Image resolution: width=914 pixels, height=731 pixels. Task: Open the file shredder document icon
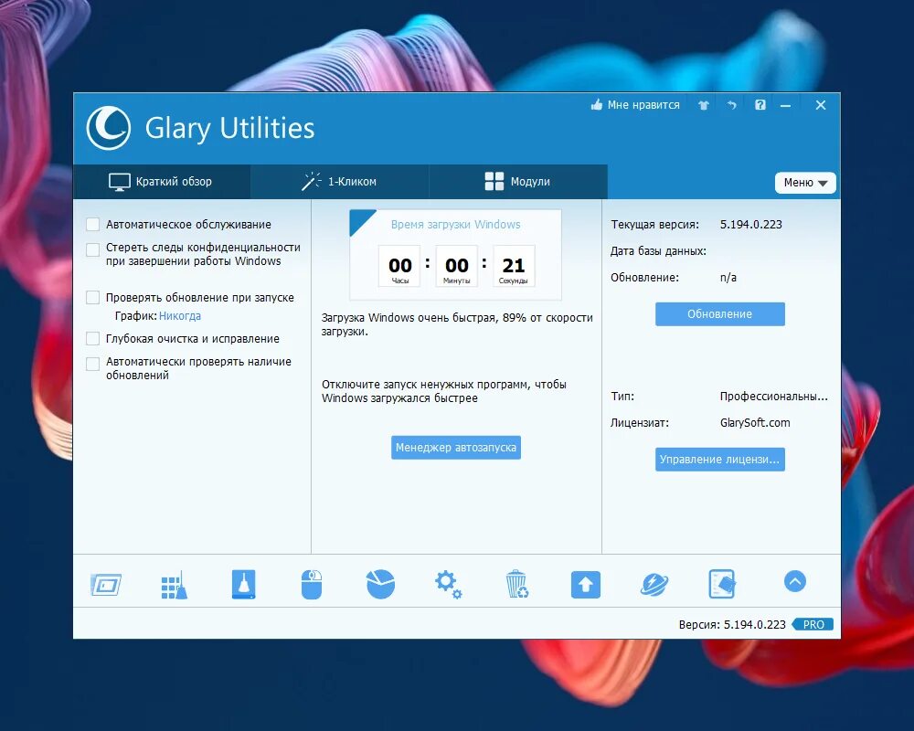(x=722, y=584)
